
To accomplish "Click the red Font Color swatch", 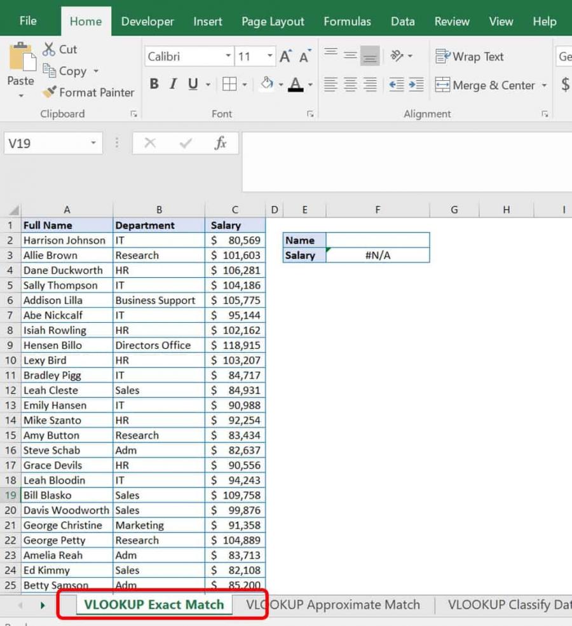I will click(x=296, y=89).
